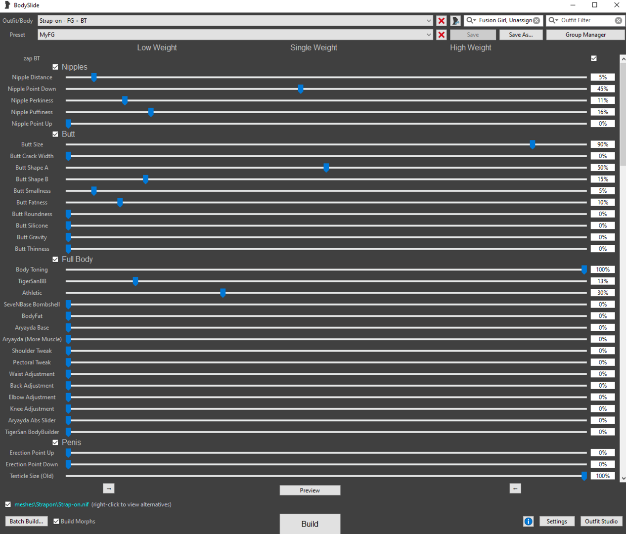Open the Outfit/Body dropdown
The image size is (626, 534).
click(x=428, y=21)
